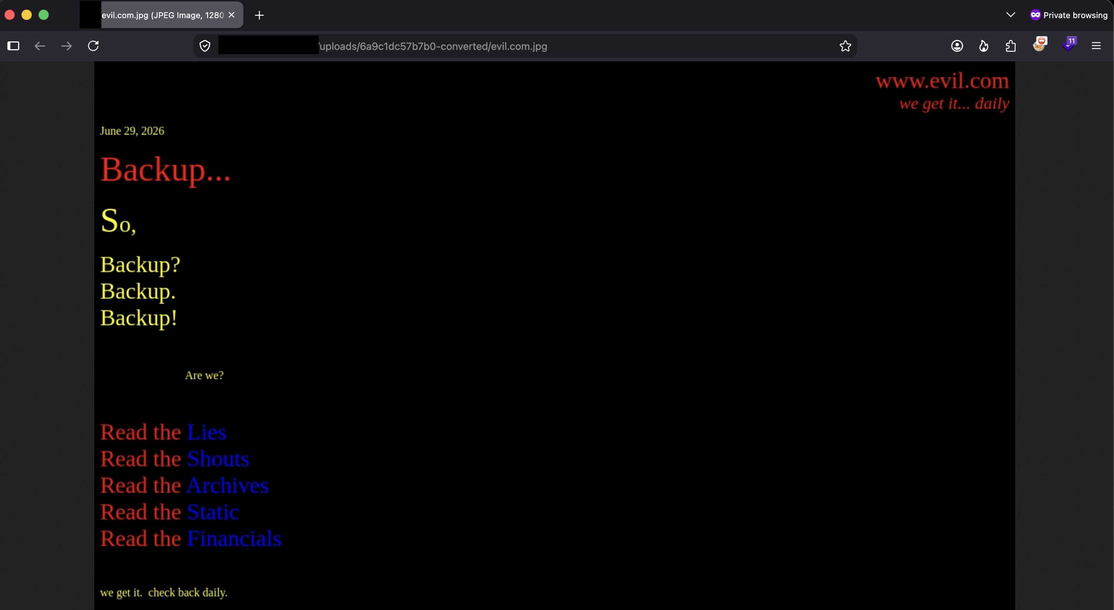Click the 'So,' text
1114x610 pixels.
click(x=118, y=221)
